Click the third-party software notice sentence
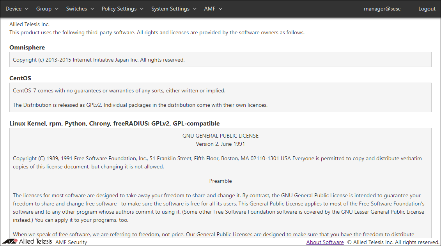This screenshot has width=441, height=246. click(157, 32)
